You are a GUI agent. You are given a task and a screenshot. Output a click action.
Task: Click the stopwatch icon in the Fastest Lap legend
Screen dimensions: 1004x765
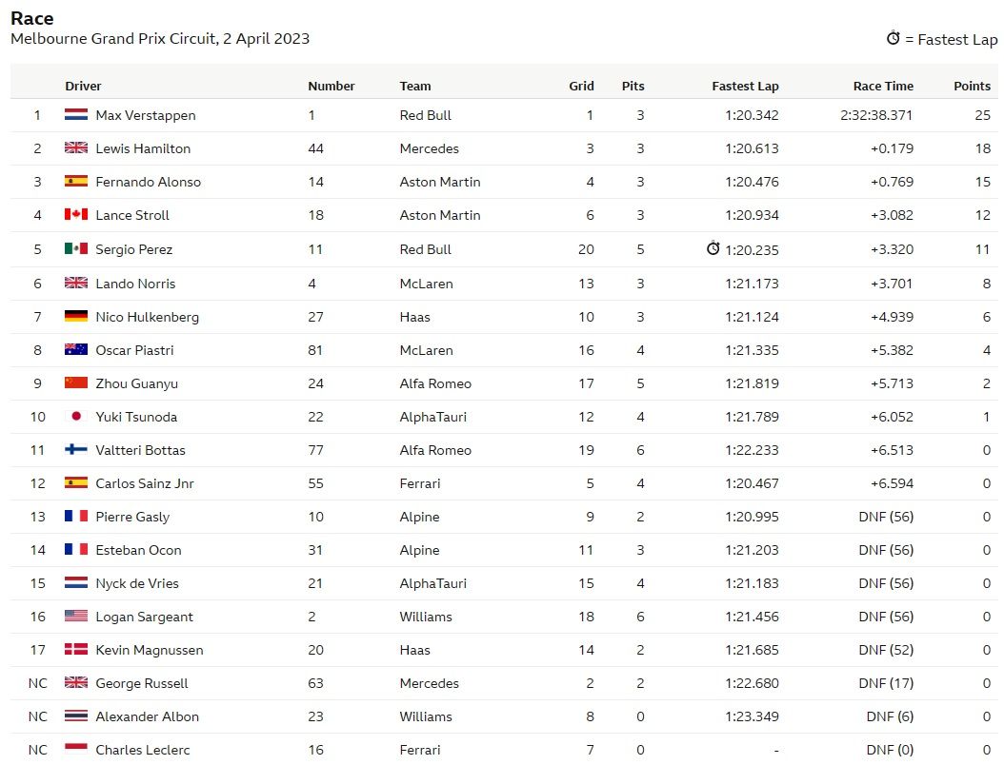click(x=893, y=38)
